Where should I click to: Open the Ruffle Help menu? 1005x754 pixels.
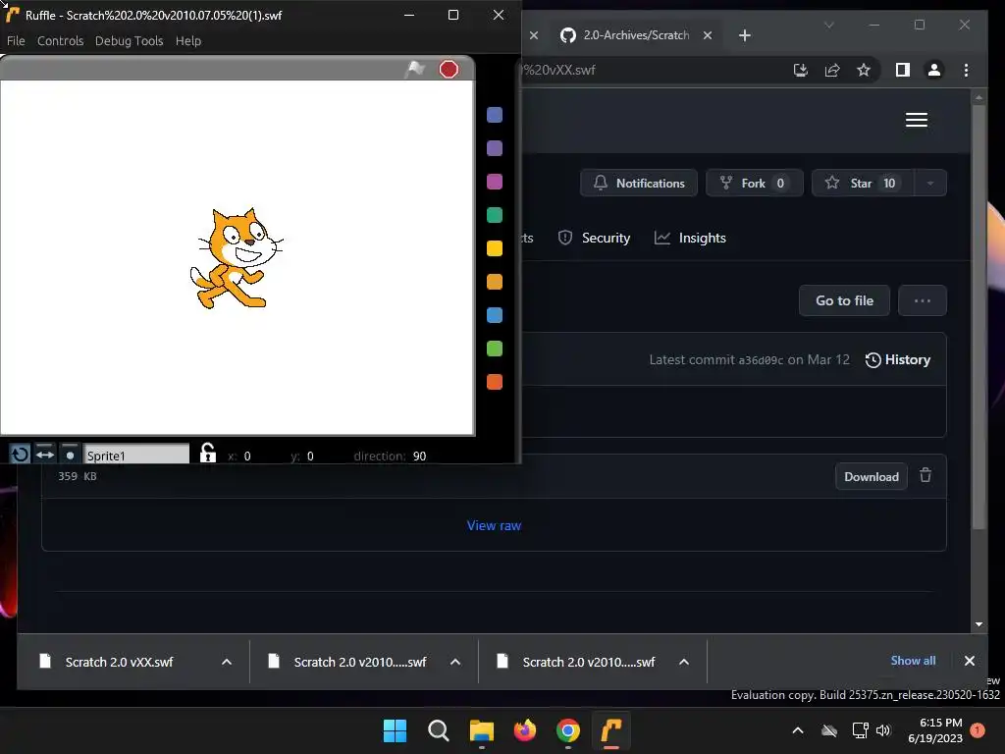188,40
